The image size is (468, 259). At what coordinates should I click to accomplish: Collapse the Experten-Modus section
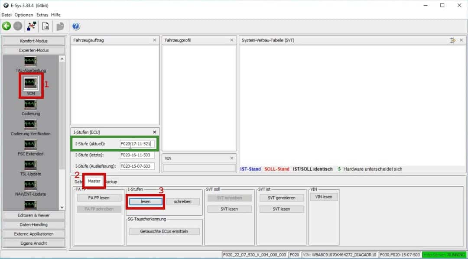click(x=34, y=50)
